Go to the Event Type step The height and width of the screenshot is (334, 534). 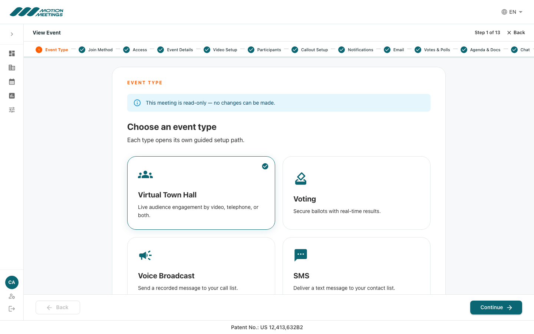52,50
